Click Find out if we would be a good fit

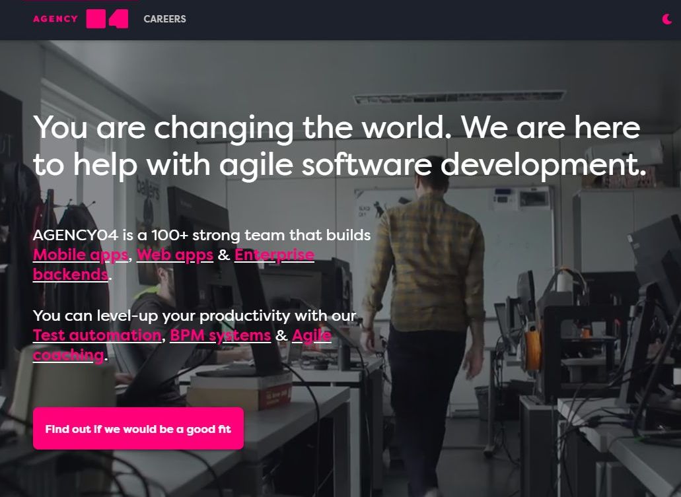click(x=138, y=428)
